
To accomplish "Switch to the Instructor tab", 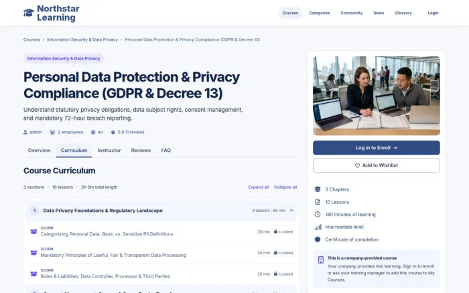I will tap(109, 151).
